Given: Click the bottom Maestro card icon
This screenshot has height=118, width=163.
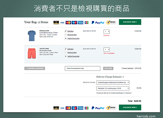Looking at the screenshot, I should [74, 108].
